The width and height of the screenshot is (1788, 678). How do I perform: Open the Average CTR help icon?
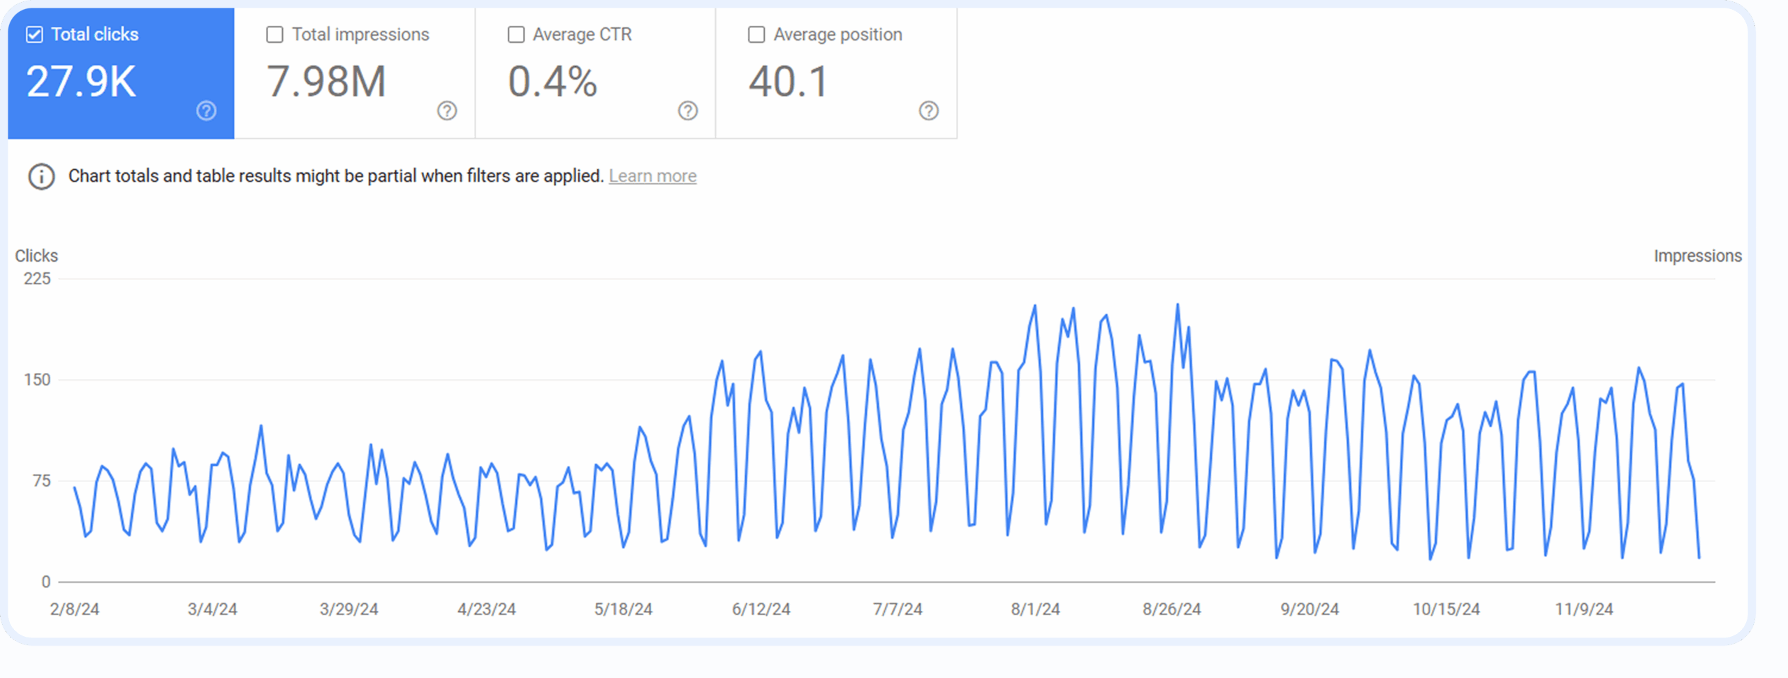pyautogui.click(x=688, y=110)
